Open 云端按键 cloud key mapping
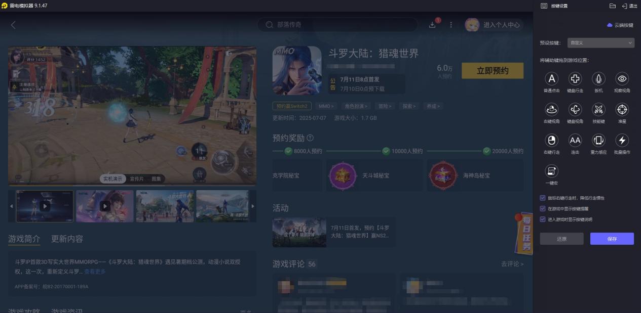Image resolution: width=641 pixels, height=313 pixels. (620, 25)
